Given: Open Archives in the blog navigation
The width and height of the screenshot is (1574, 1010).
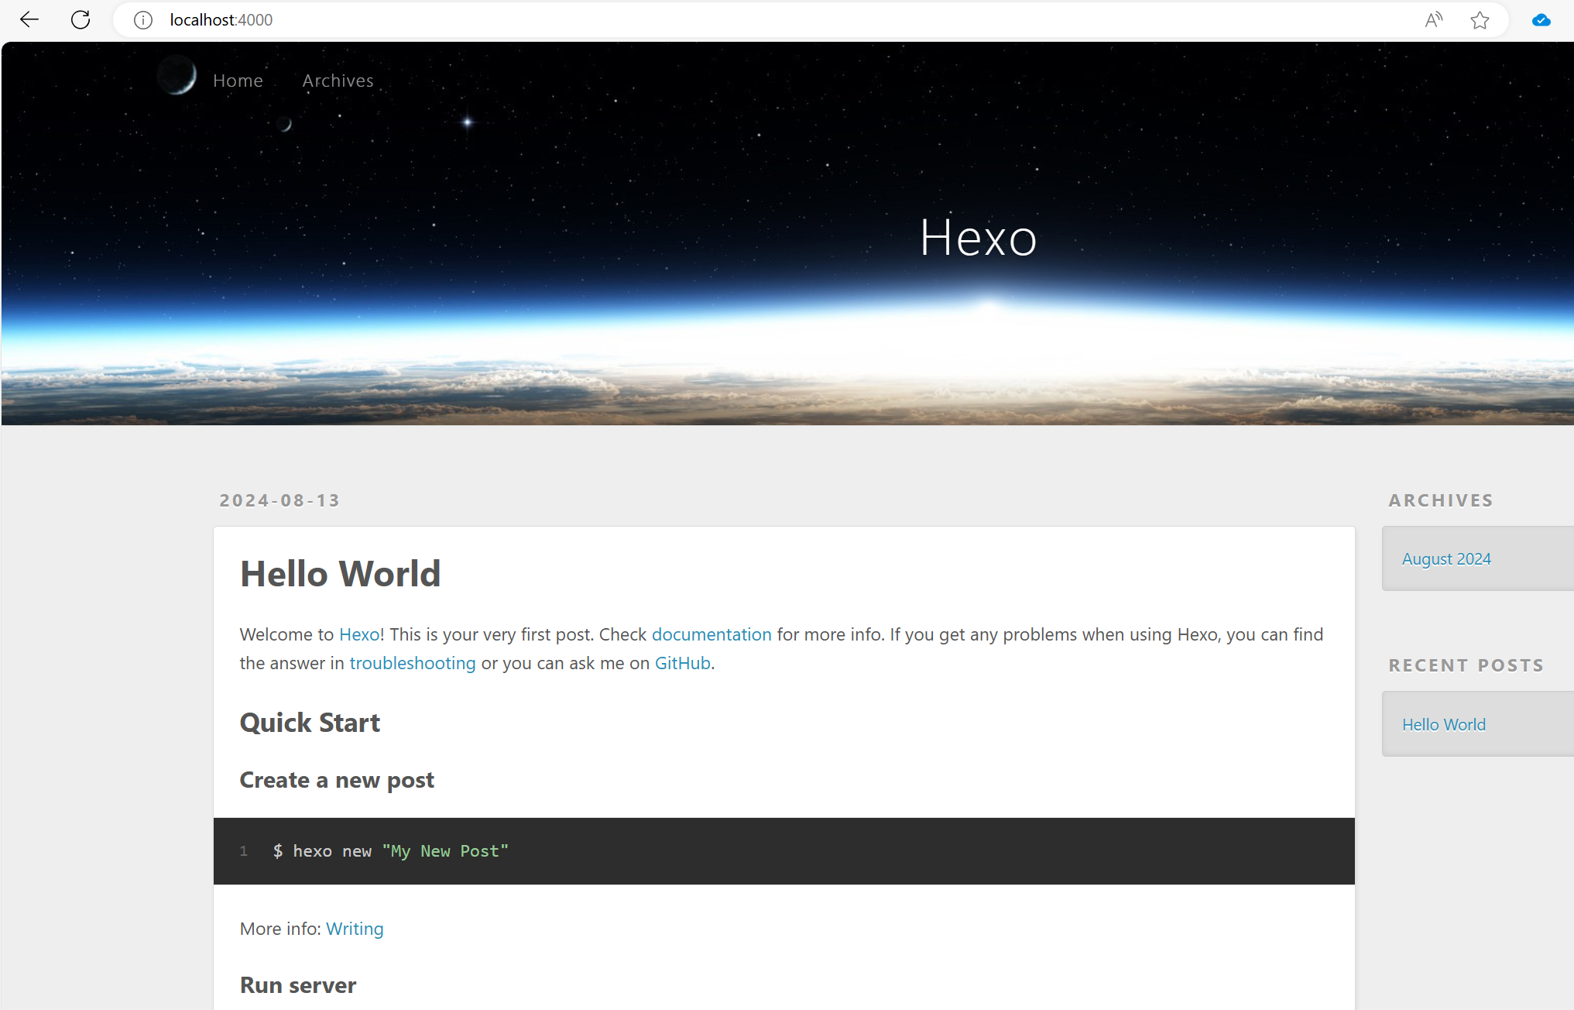Looking at the screenshot, I should coord(338,81).
